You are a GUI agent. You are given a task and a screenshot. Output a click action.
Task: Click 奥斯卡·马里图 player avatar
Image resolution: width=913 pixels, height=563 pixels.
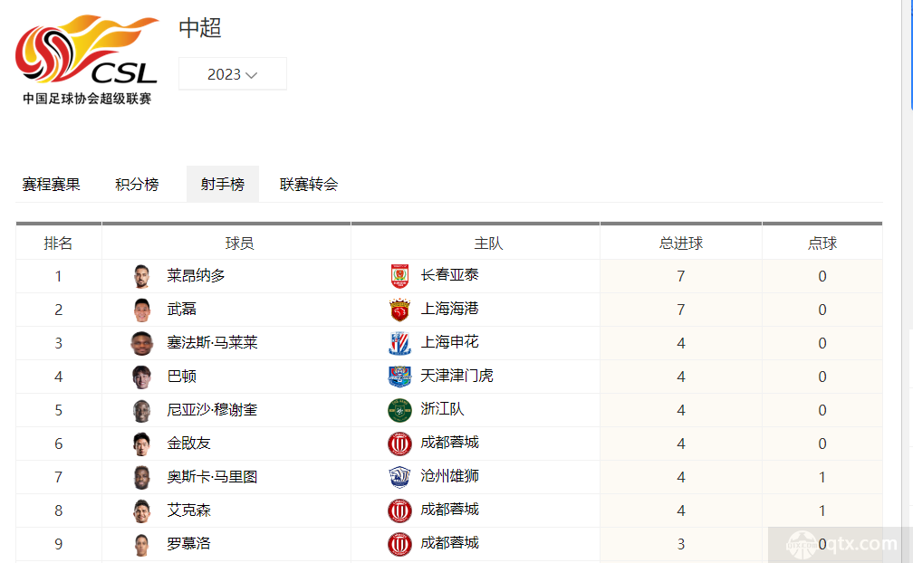point(141,478)
